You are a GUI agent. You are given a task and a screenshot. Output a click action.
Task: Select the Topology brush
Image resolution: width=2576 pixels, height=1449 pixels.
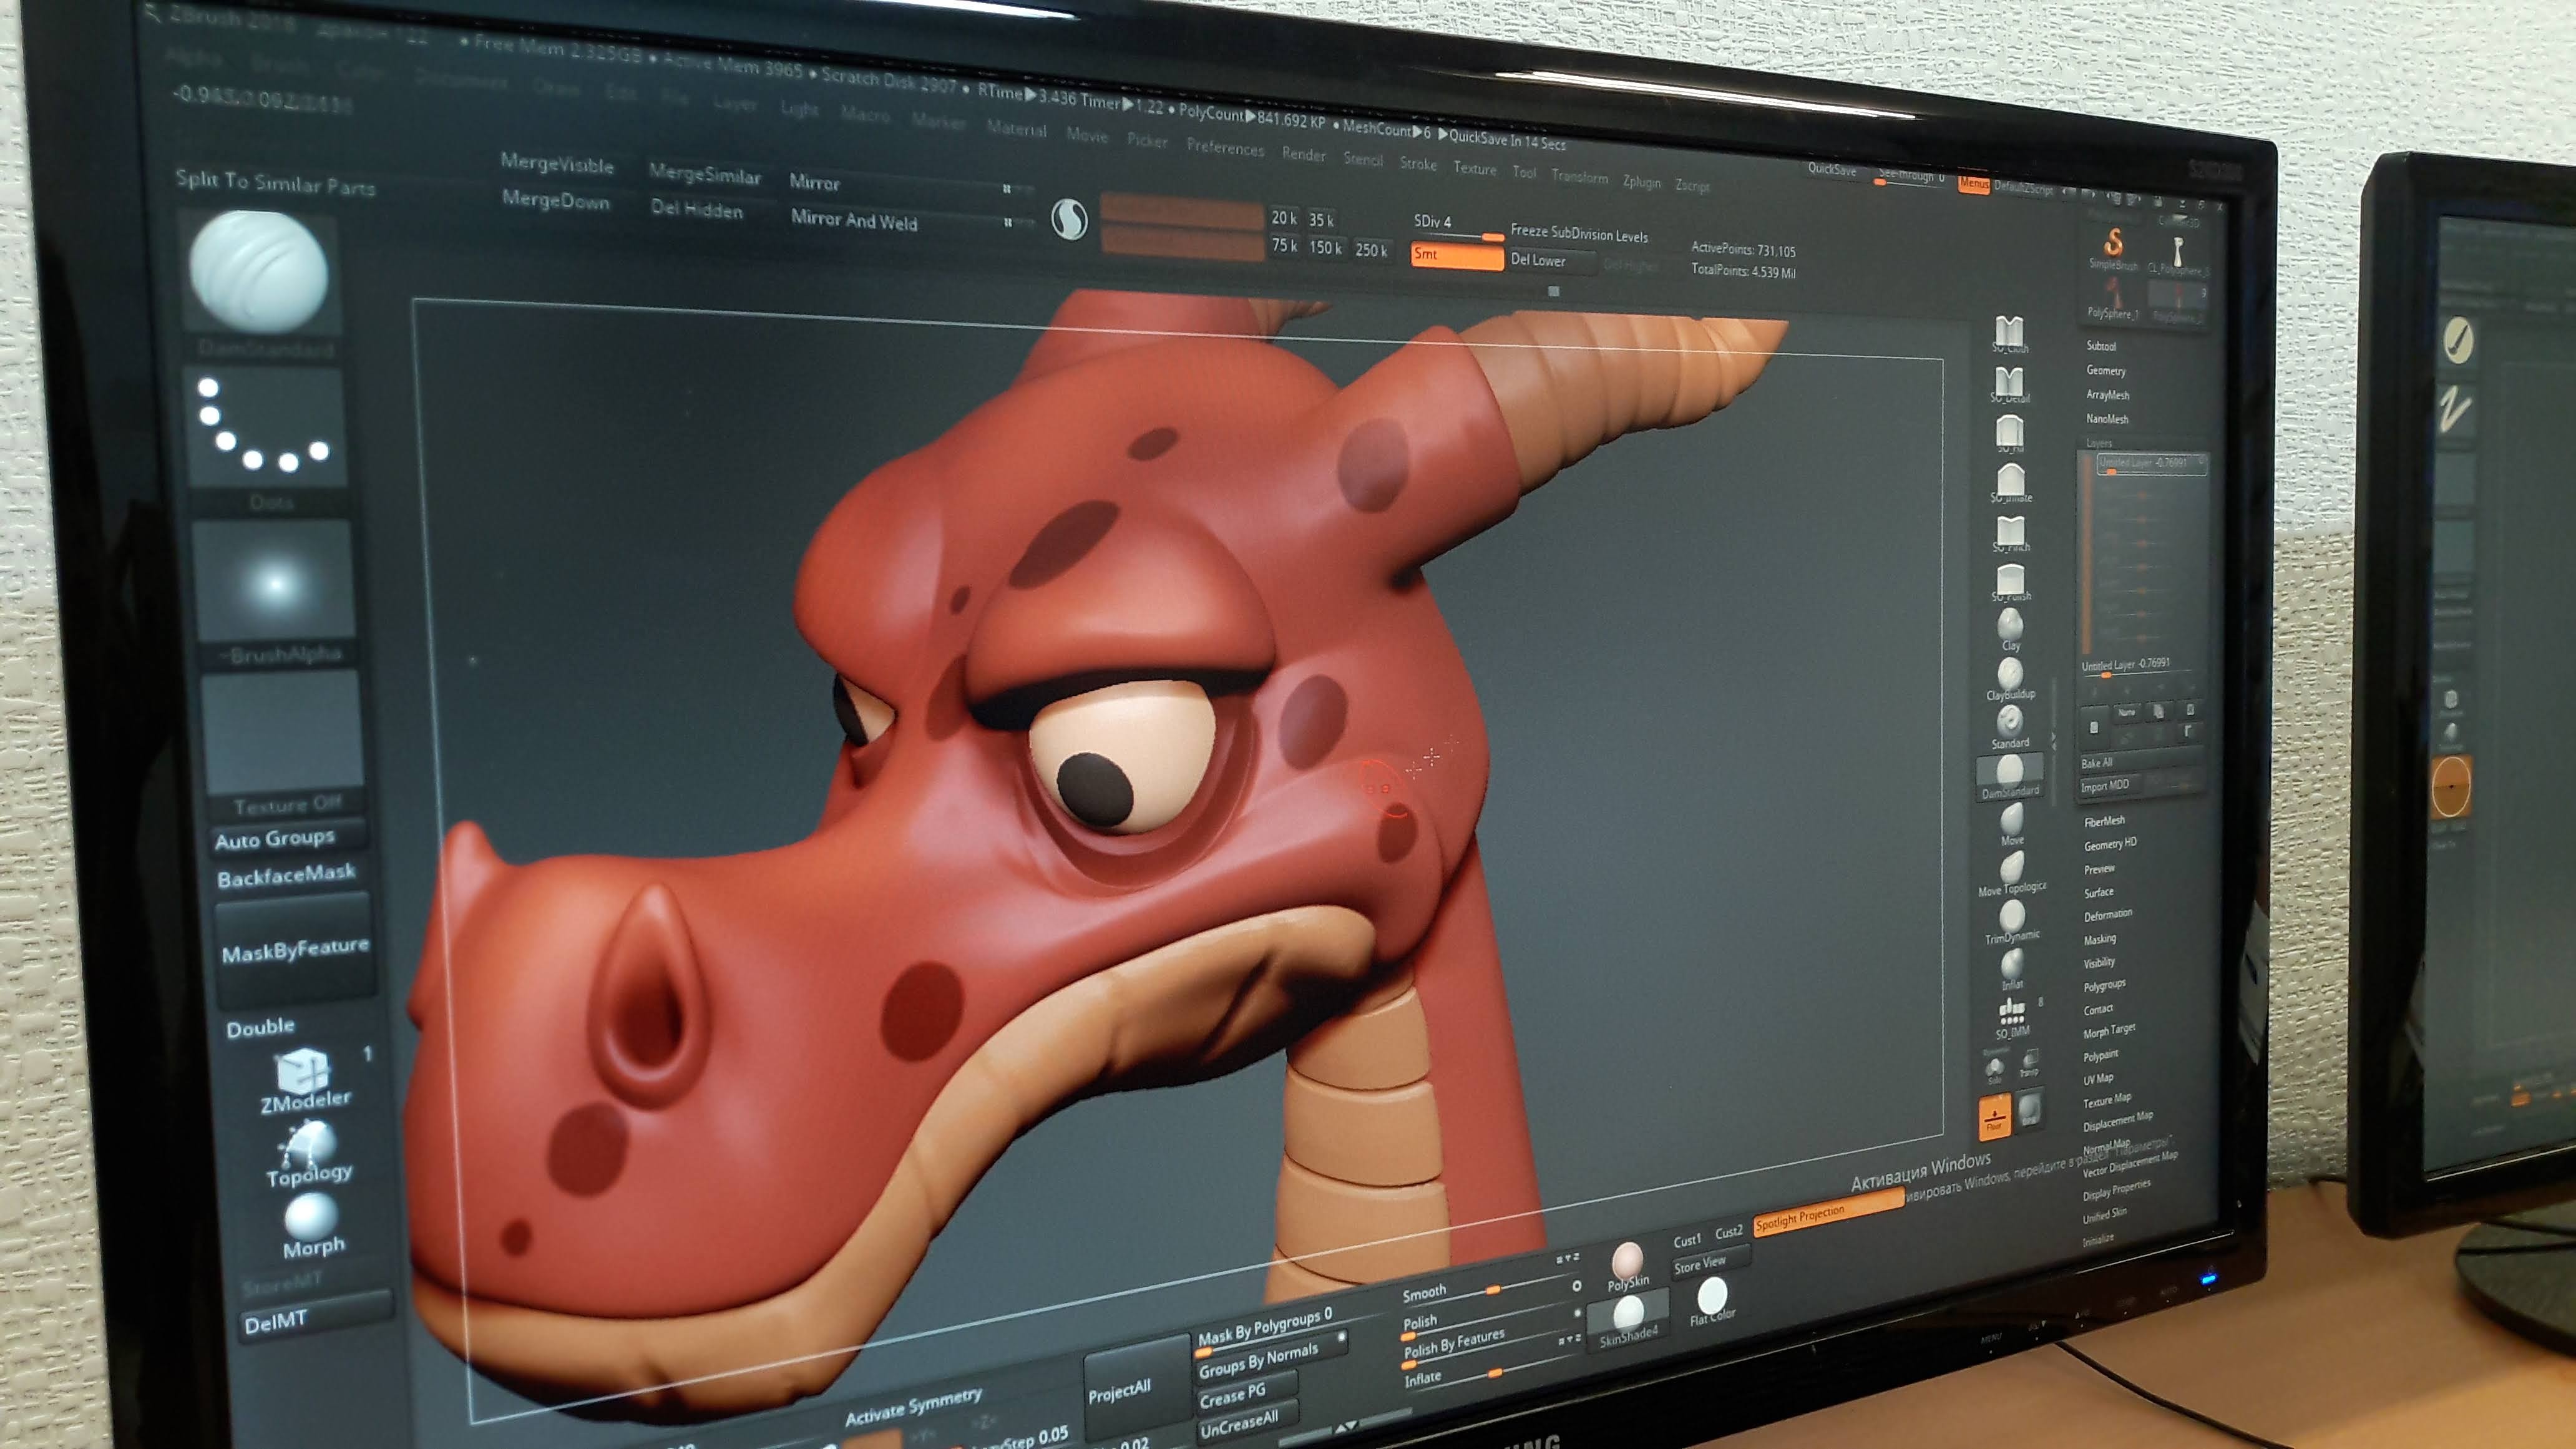click(x=310, y=1152)
